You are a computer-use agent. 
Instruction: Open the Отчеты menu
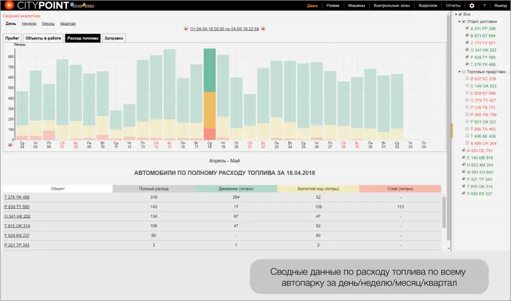coord(453,5)
